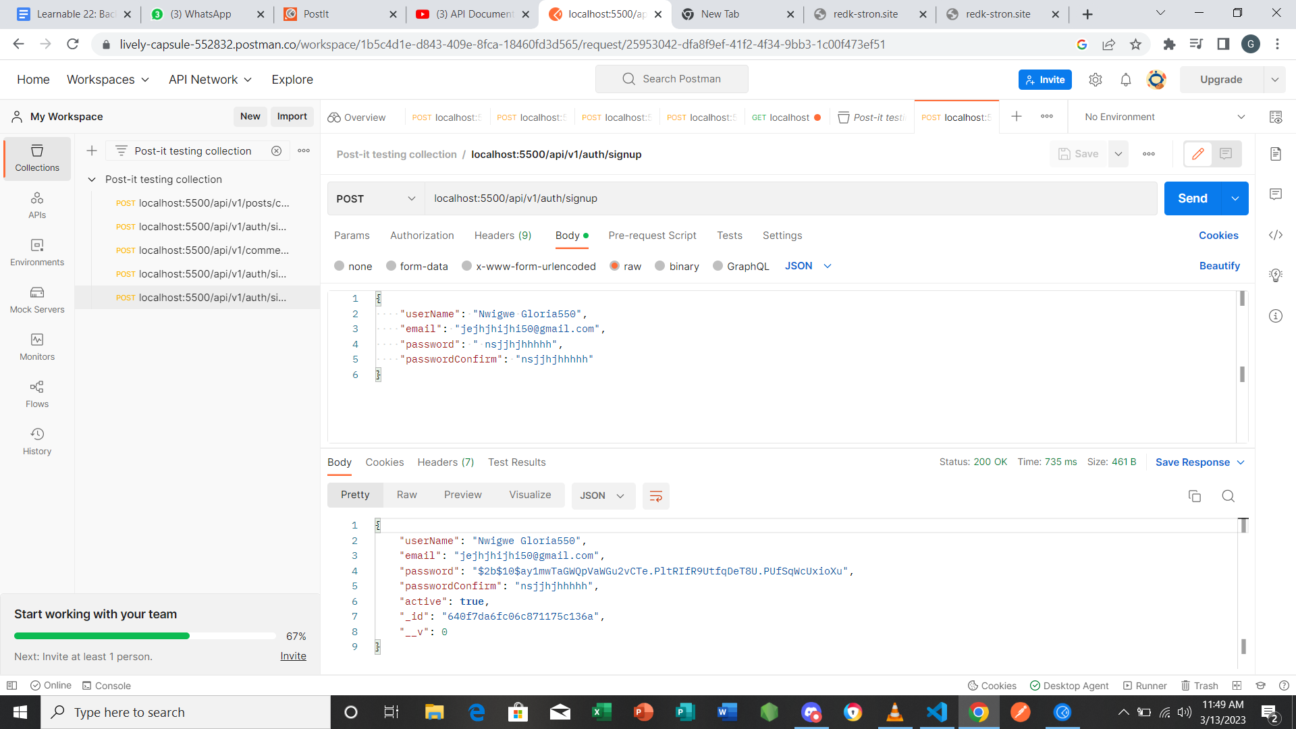Viewport: 1296px width, 729px height.
Task: Click the Beautify link
Action: 1220,266
